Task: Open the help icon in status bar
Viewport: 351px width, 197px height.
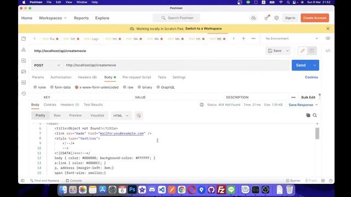Action: 331,181
